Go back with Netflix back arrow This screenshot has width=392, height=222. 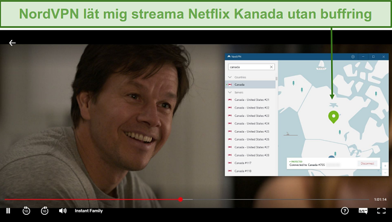pyautogui.click(x=12, y=43)
